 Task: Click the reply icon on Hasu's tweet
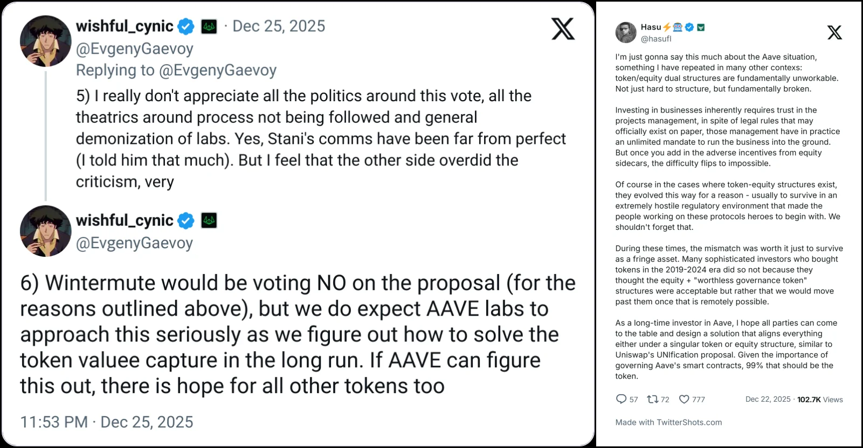[621, 399]
